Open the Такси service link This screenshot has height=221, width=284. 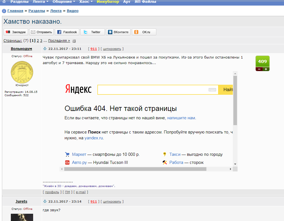pyautogui.click(x=175, y=154)
